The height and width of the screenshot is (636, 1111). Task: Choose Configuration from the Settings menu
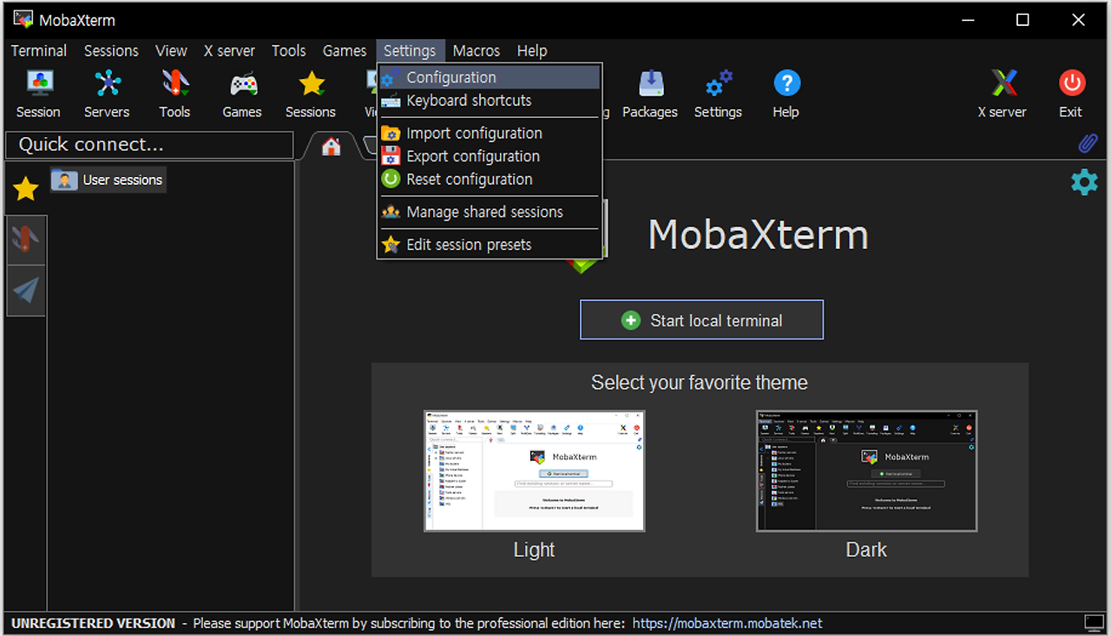(x=490, y=77)
